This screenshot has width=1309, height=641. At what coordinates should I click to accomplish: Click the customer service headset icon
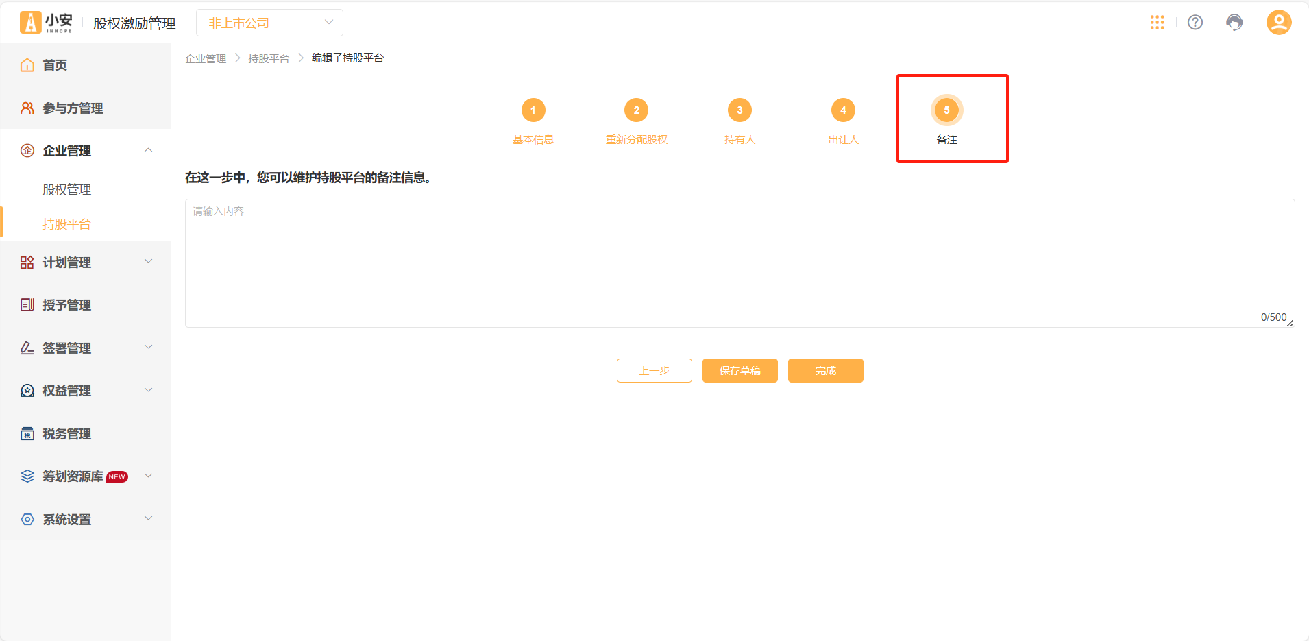tap(1234, 23)
